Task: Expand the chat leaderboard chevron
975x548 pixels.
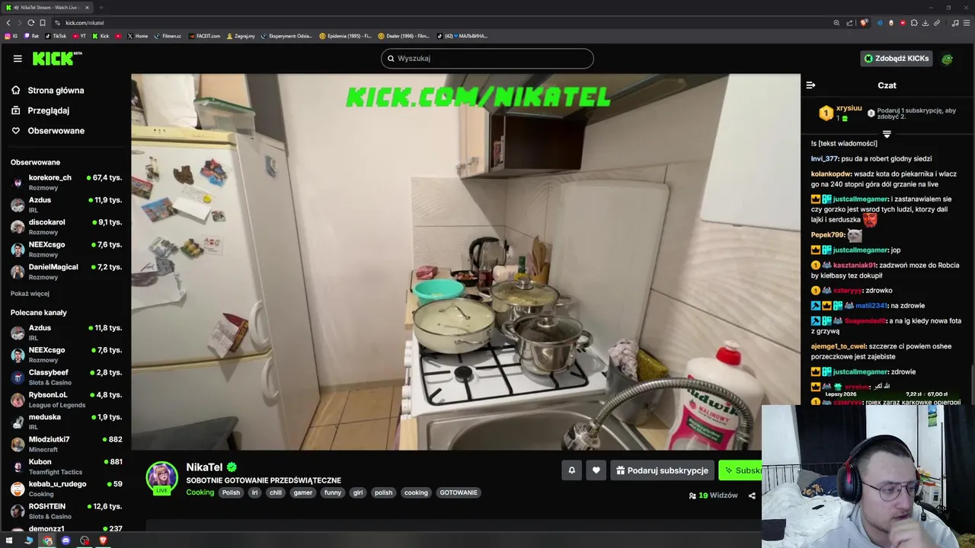Action: [x=887, y=134]
